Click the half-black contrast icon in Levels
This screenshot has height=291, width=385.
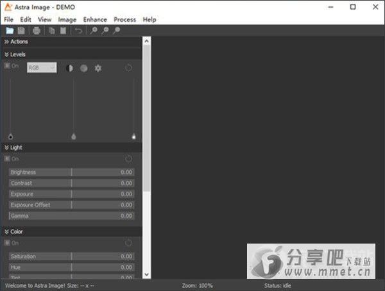coord(69,68)
